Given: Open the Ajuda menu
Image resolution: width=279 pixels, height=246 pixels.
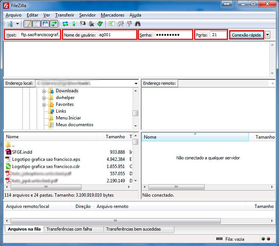Looking at the screenshot, I should (135, 15).
